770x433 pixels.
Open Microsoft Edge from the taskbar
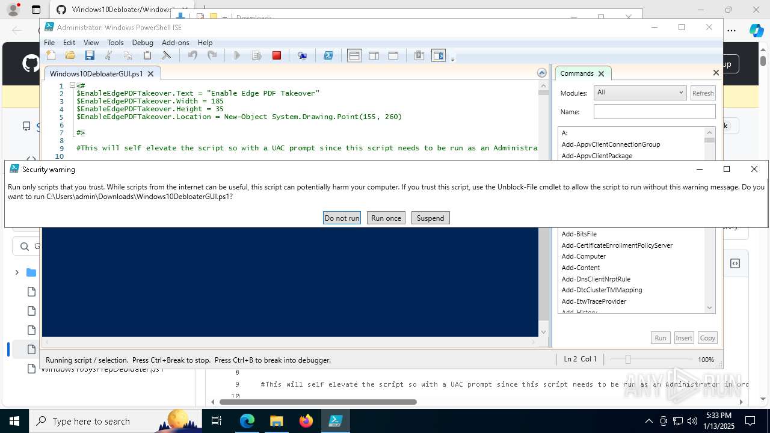(247, 421)
